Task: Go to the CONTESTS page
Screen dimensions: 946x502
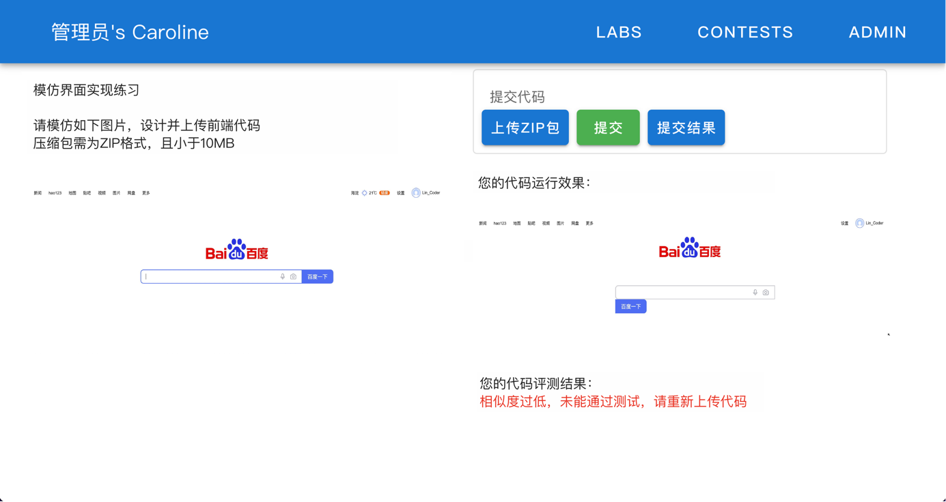Action: point(745,32)
